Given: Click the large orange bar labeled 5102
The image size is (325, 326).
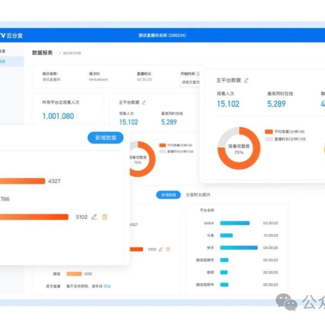Looking at the screenshot, I should point(34,217).
